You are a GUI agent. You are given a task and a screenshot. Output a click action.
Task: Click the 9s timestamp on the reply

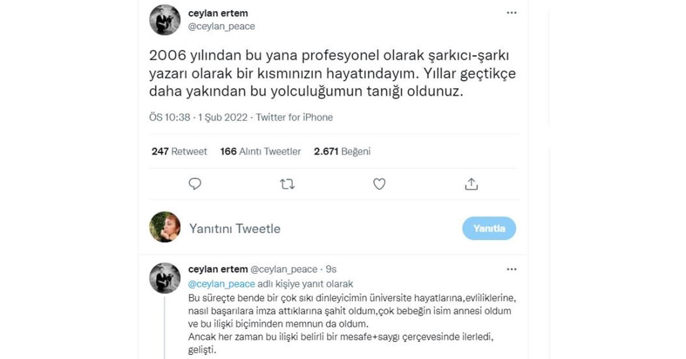330,269
